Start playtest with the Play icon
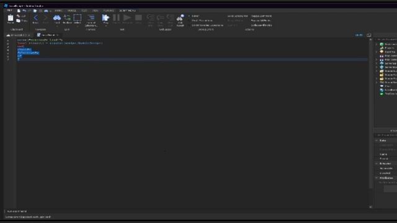397x223 pixels. click(x=105, y=17)
